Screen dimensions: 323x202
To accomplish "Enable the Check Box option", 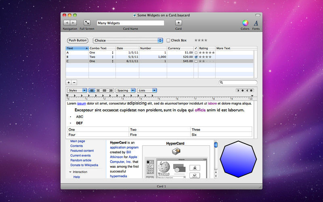I will 168,40.
